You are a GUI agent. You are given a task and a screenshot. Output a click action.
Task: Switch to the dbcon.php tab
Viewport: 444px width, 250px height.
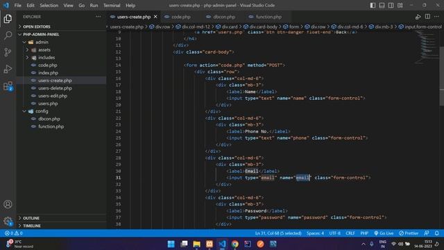[x=223, y=17]
